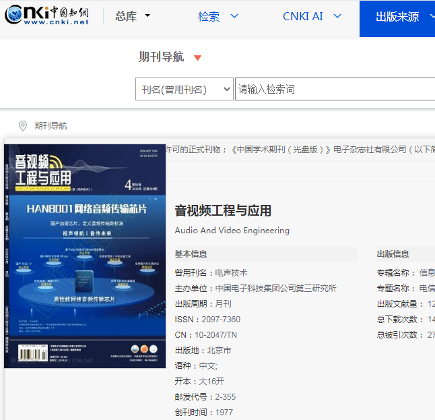Open the 出版来源 tab
The image size is (435, 420).
(397, 19)
